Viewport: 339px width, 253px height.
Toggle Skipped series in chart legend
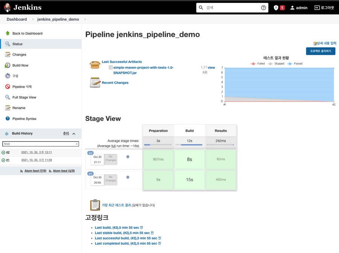point(276,64)
